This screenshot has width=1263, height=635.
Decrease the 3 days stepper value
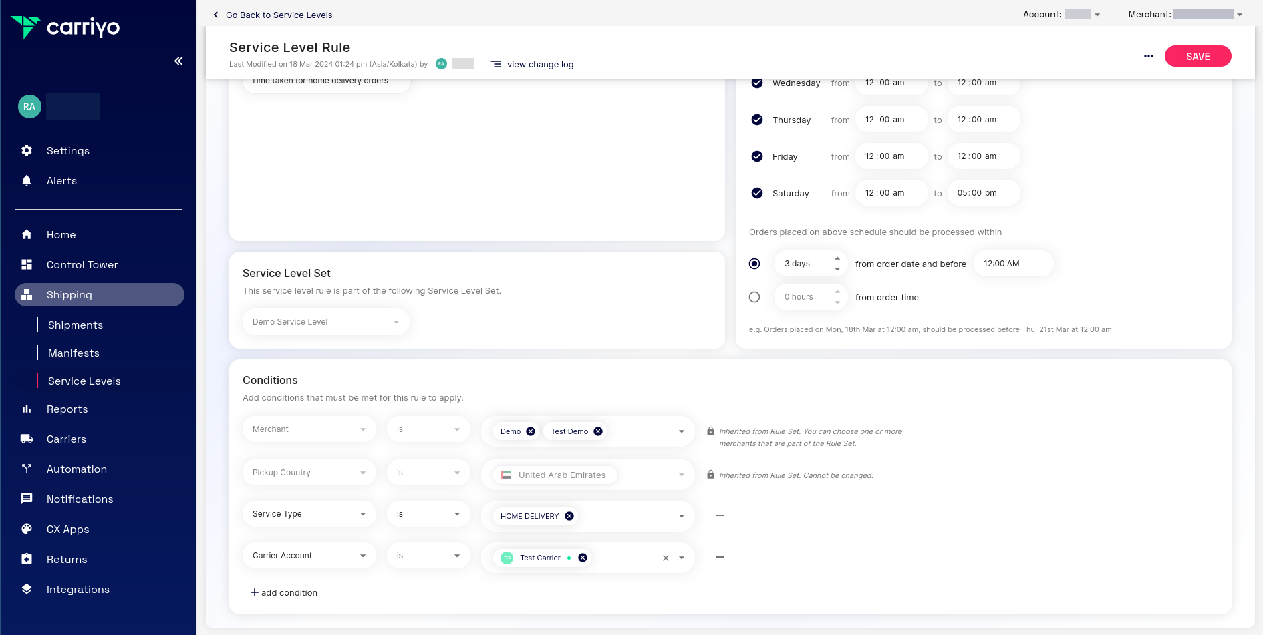[837, 269]
